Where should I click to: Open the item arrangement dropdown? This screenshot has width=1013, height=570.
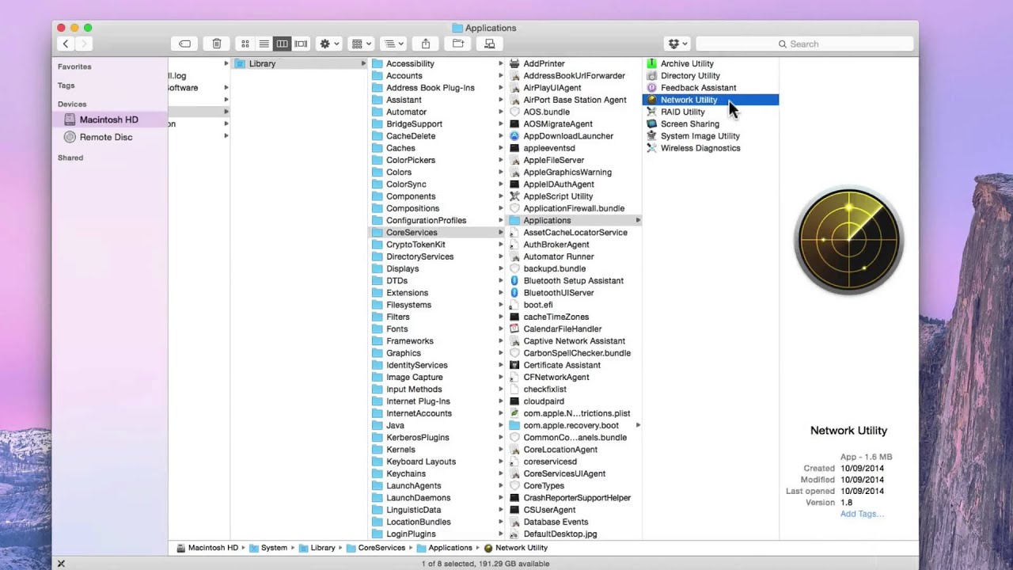[362, 44]
